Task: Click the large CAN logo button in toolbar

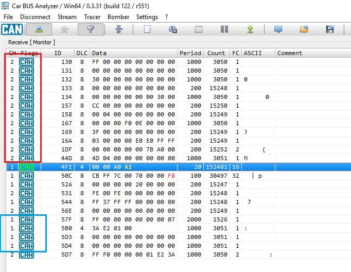Action: 12,29
